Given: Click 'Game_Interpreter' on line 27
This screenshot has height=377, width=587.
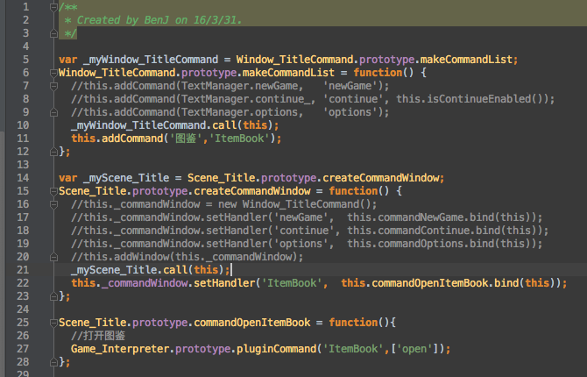Looking at the screenshot, I should (x=120, y=349).
